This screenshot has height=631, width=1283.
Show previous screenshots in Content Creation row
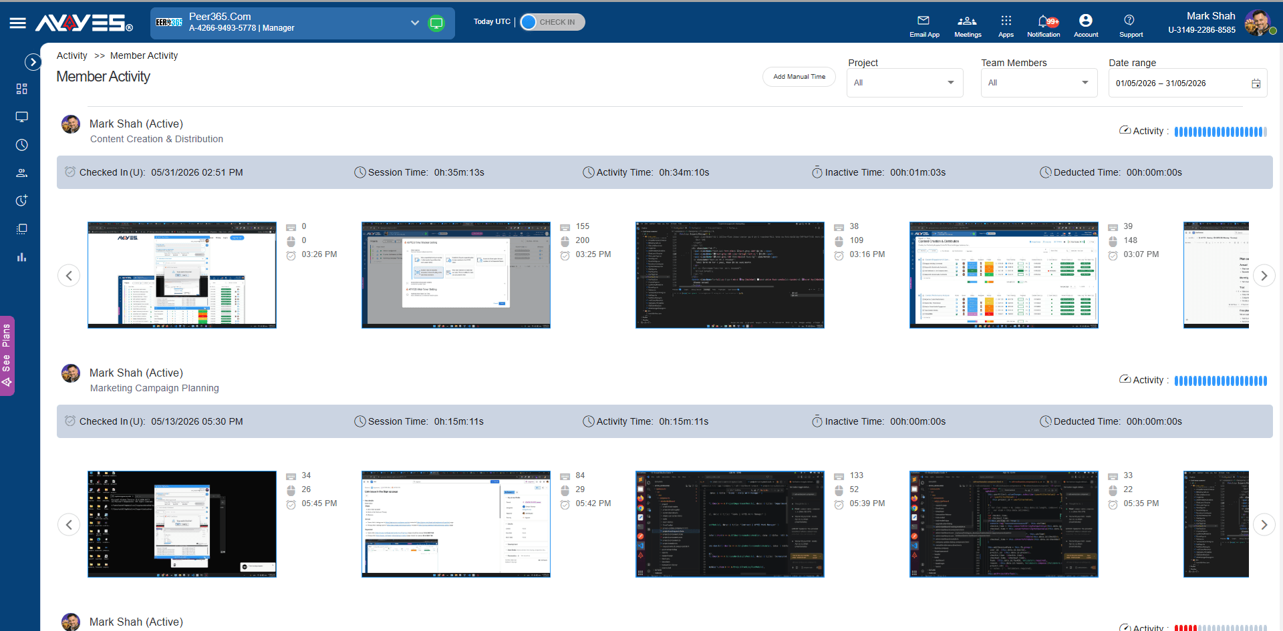coord(69,276)
